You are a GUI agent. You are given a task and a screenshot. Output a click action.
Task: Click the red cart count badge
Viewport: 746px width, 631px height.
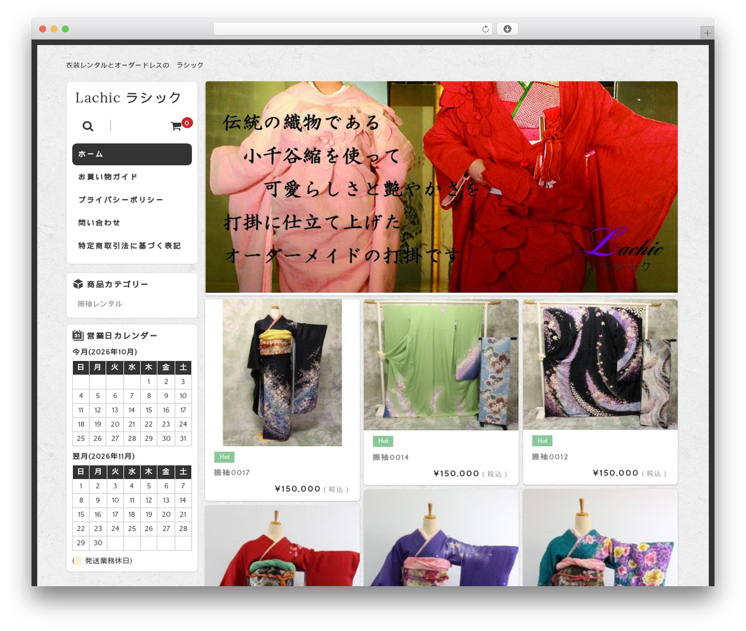tap(186, 122)
